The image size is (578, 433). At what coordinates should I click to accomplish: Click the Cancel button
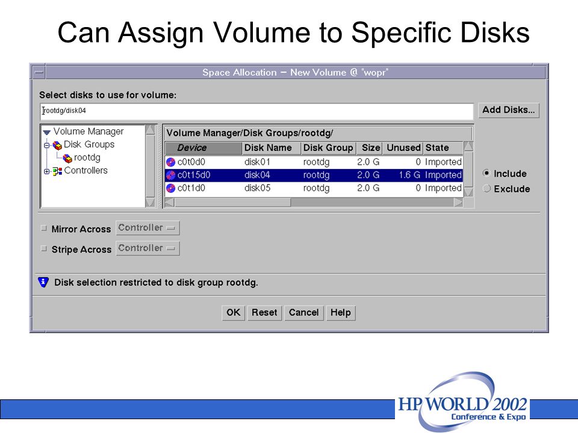pos(303,313)
